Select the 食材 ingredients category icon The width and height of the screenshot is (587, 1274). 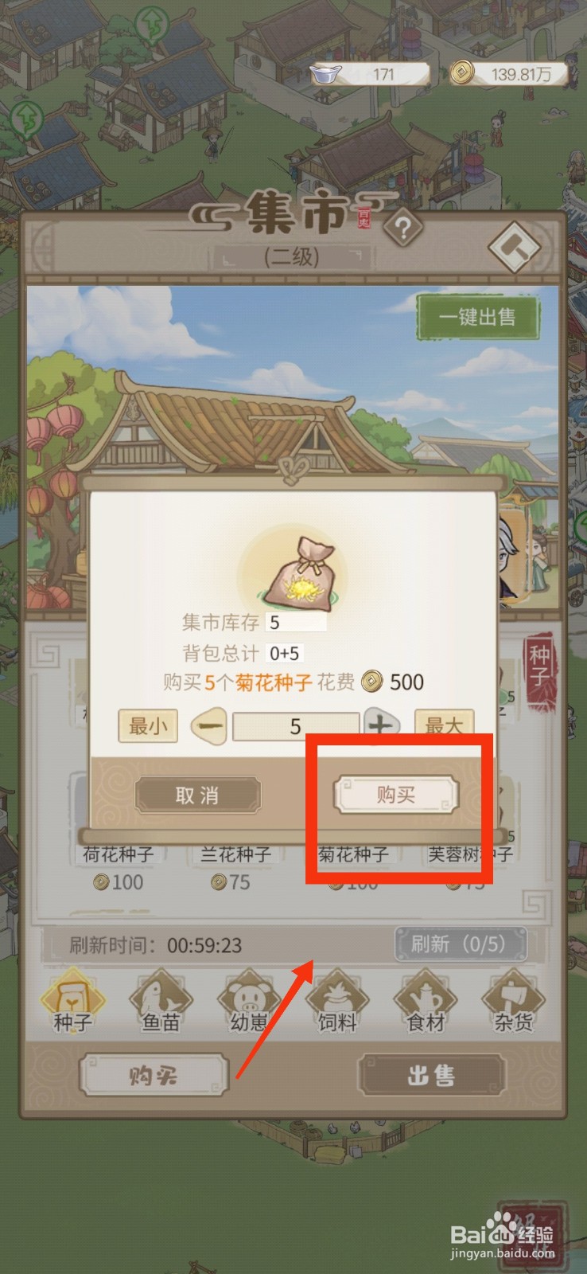426,1000
